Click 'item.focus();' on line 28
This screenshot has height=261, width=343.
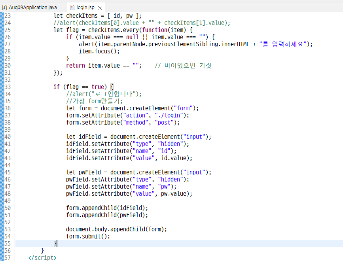pos(99,51)
